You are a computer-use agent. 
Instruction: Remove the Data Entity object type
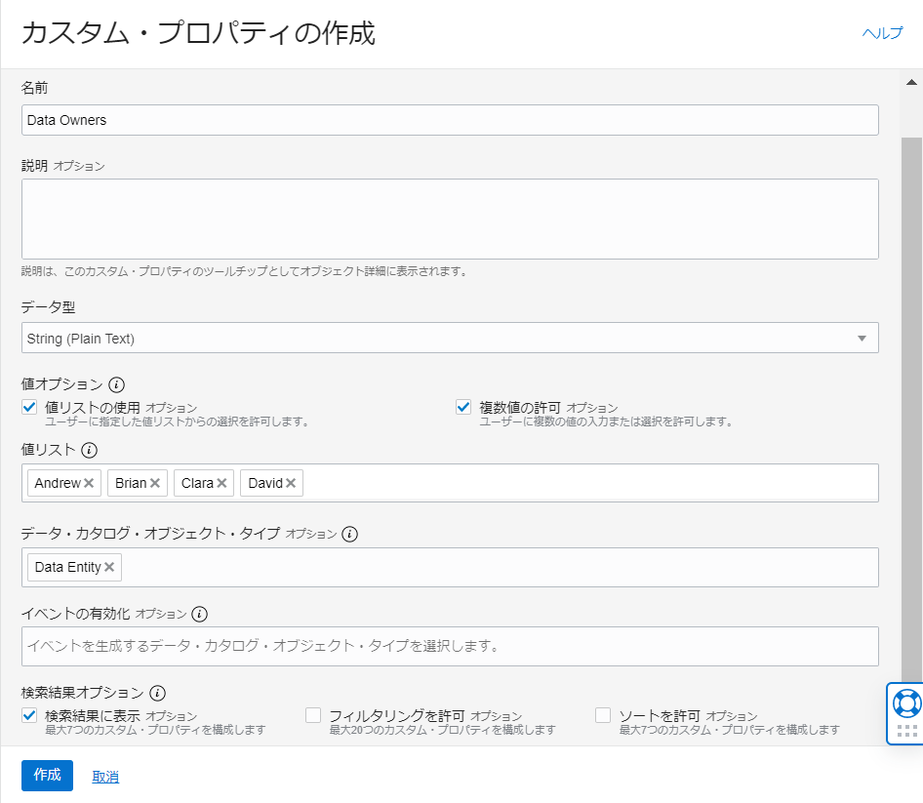coord(109,567)
